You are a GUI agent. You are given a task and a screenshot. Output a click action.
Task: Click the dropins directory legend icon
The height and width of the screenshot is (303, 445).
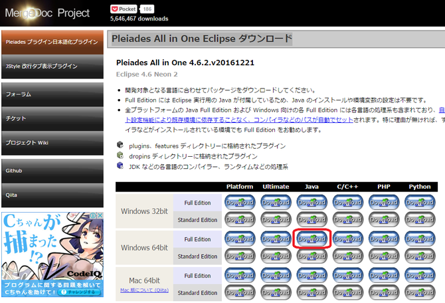tap(120, 155)
